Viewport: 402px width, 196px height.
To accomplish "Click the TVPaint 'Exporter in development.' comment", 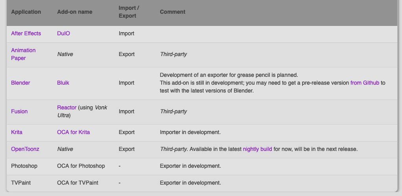I will [190, 183].
